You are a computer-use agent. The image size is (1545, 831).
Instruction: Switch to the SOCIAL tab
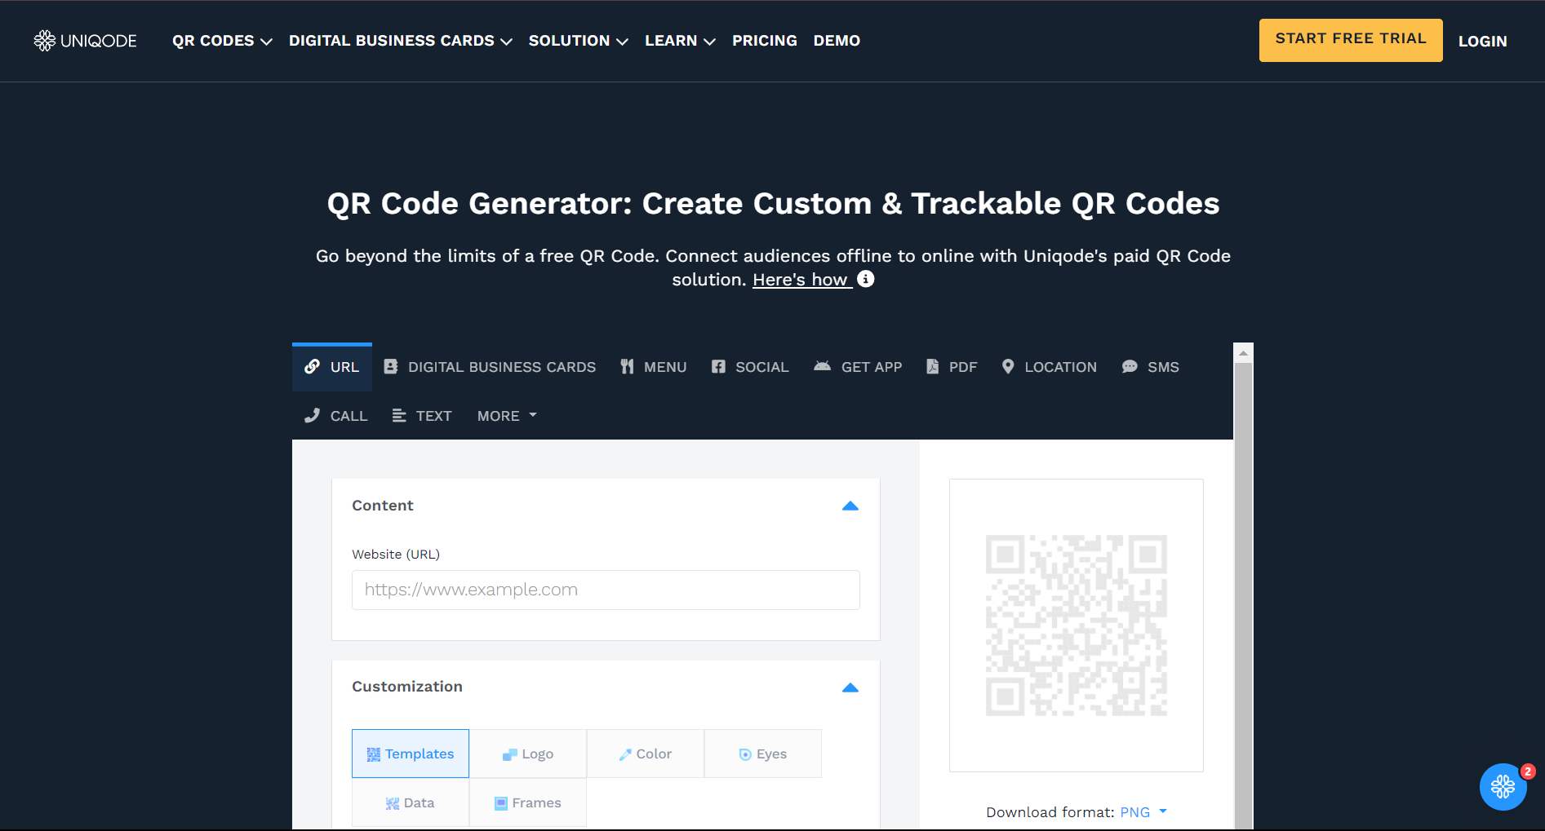coord(749,367)
